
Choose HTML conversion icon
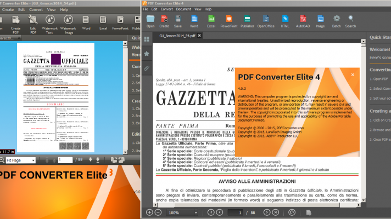(x=285, y=21)
